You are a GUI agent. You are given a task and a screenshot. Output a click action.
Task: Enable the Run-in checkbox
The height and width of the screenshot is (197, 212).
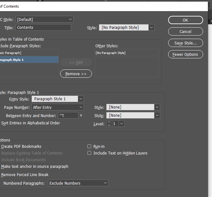point(89,147)
